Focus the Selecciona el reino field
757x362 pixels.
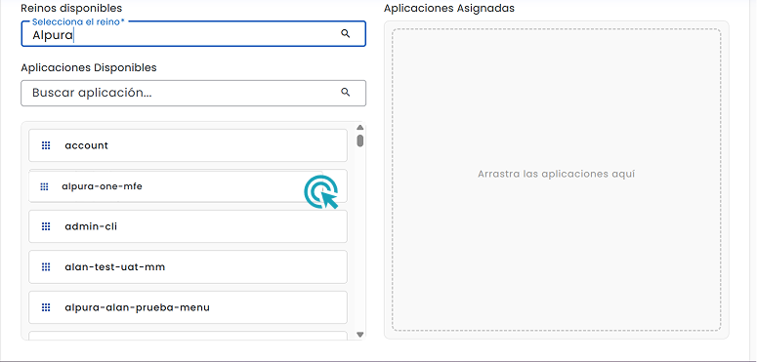coord(193,34)
